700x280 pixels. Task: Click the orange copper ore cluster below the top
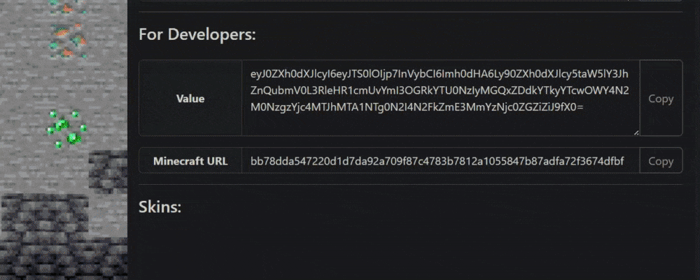pyautogui.click(x=68, y=41)
